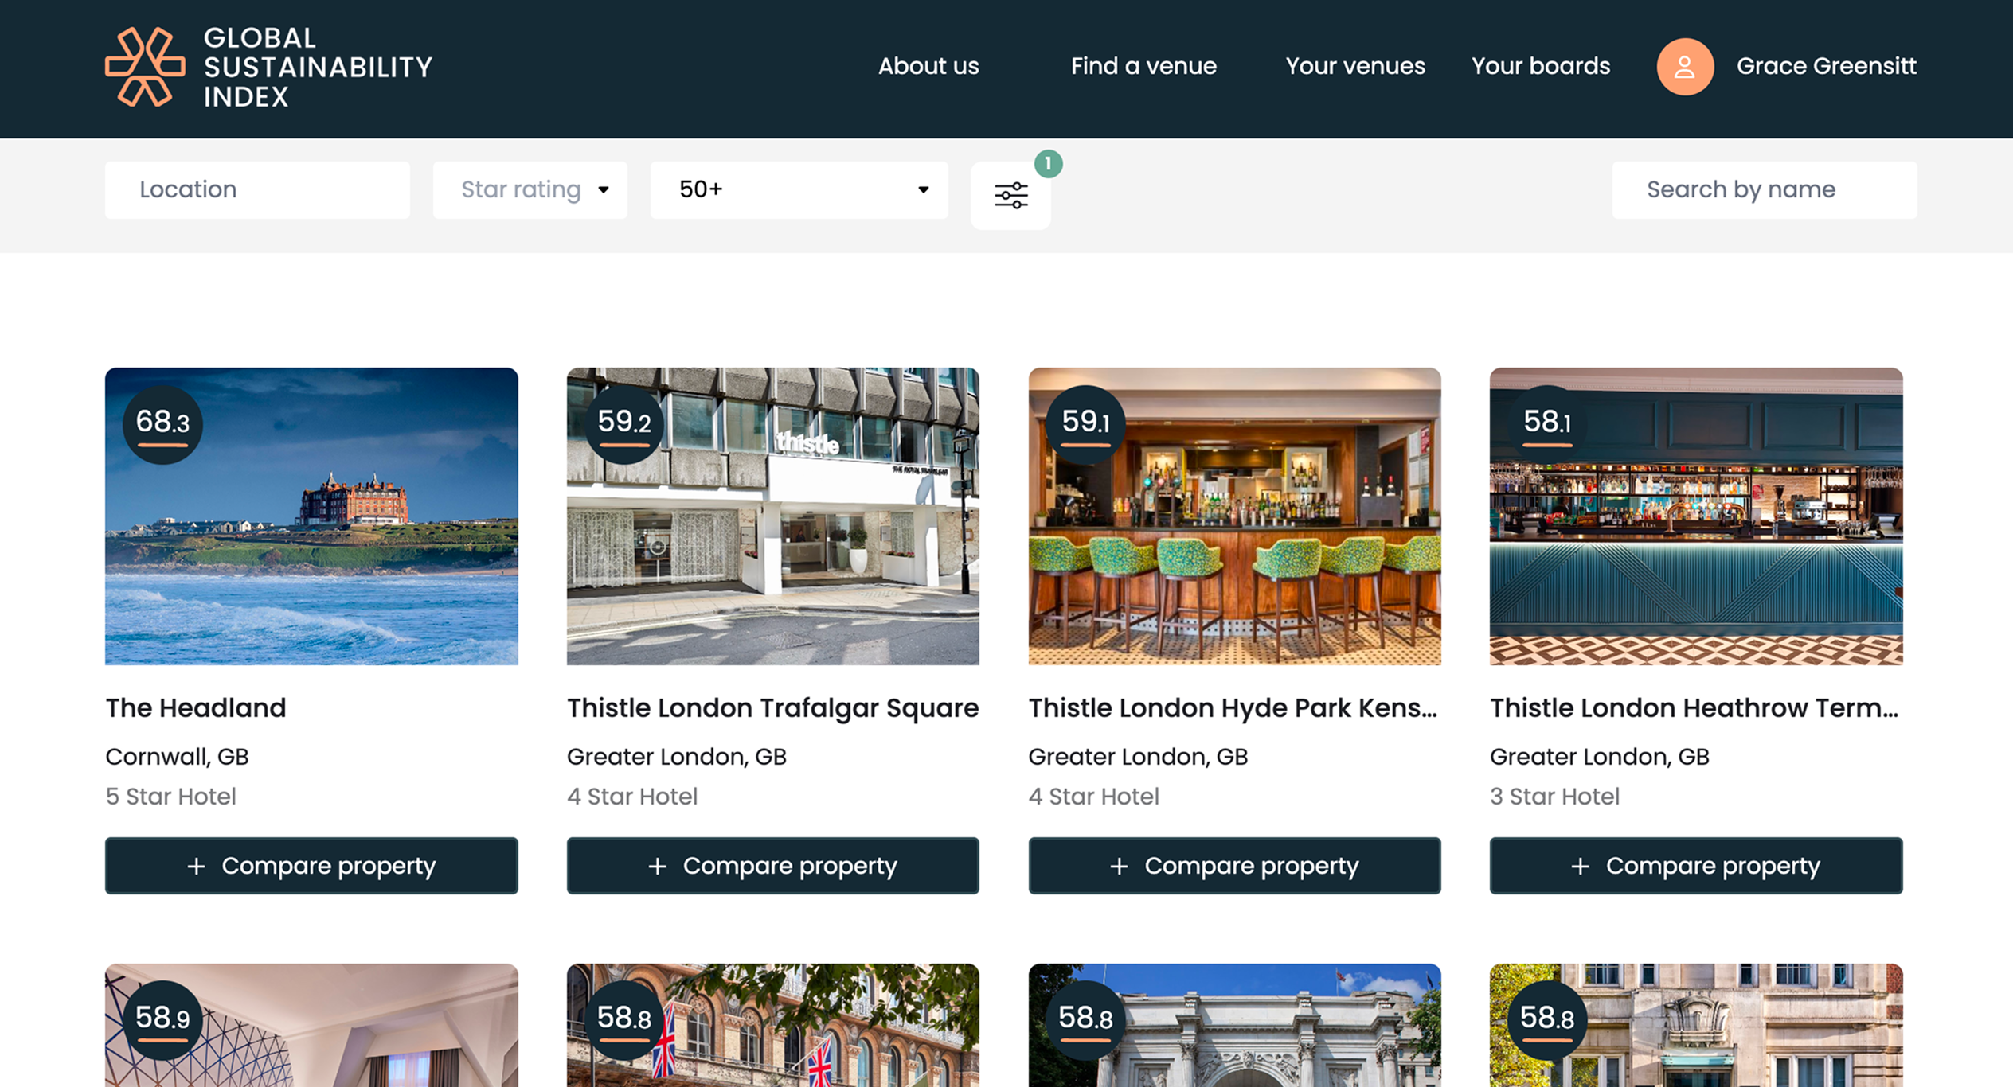Go to Your venues section
Viewport: 2013px width, 1087px height.
[x=1354, y=67]
